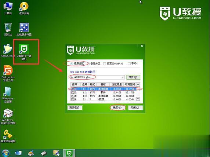Launch the U教授PE一键装机 shortcut
The width and height of the screenshot is (210, 157).
tap(24, 52)
